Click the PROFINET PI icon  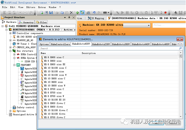[18, 65]
